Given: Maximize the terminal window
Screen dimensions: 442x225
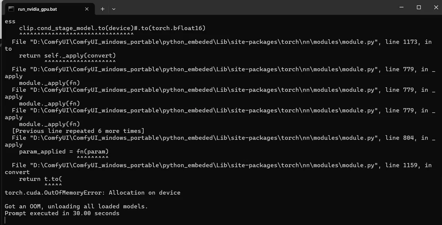Looking at the screenshot, I should pyautogui.click(x=418, y=7).
